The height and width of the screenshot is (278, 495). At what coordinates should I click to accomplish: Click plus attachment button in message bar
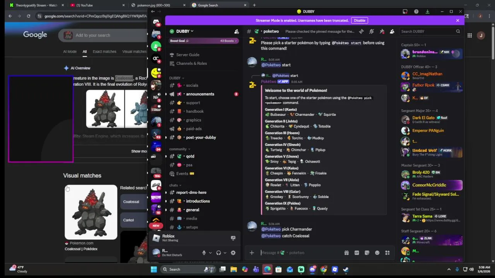252,253
